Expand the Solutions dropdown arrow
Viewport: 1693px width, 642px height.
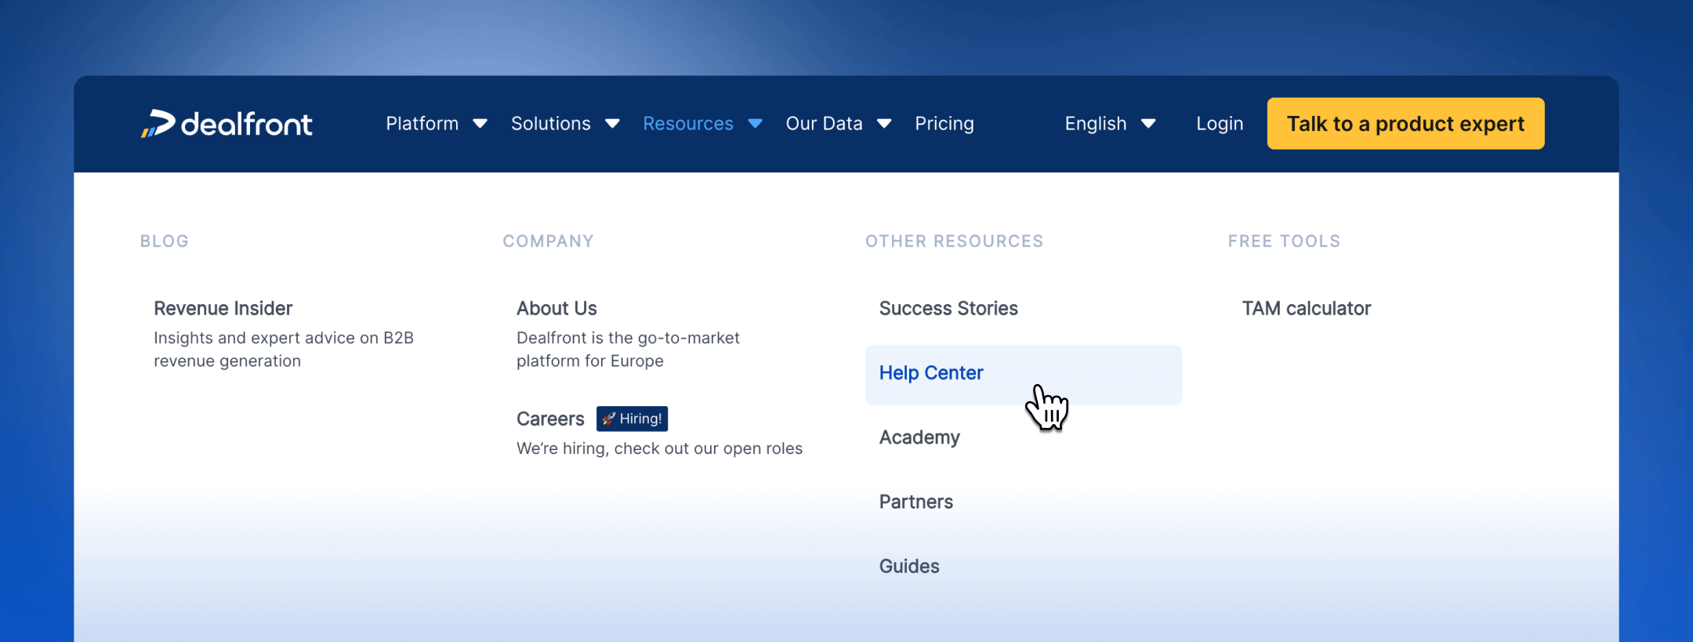[612, 124]
